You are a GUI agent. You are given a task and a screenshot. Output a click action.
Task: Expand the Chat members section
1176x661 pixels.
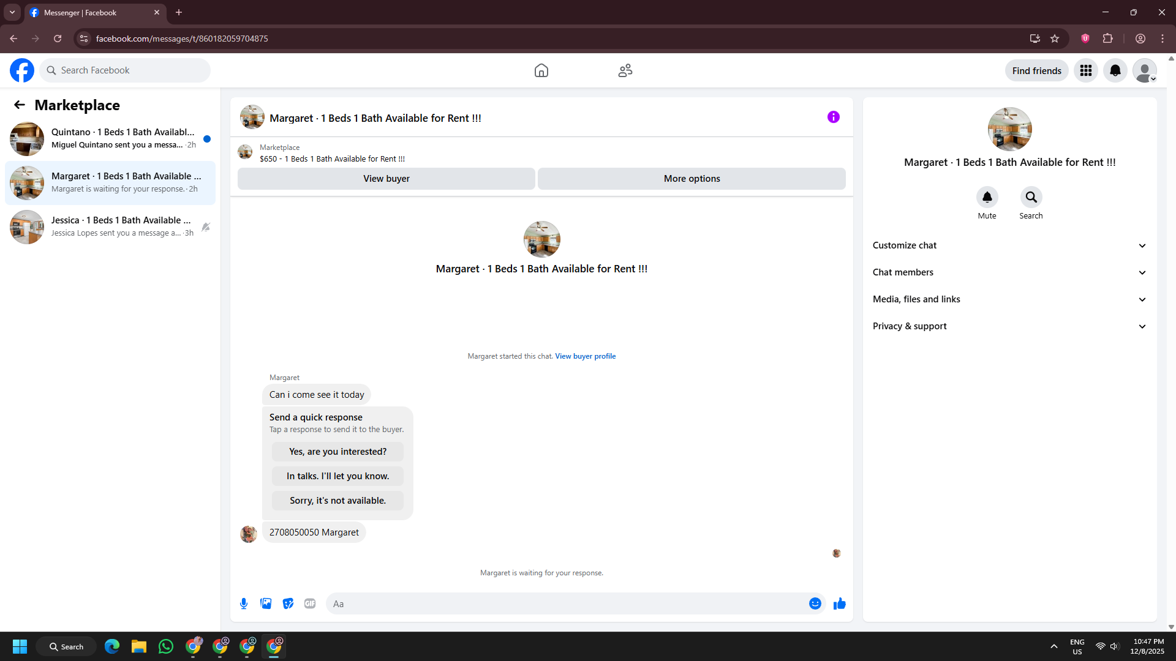(x=1010, y=272)
